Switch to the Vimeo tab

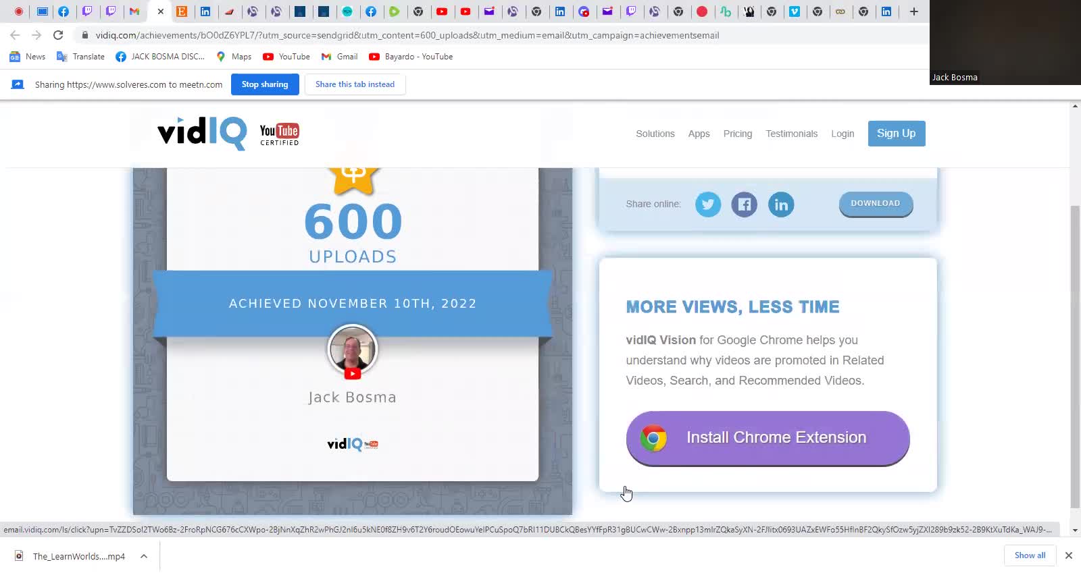pyautogui.click(x=795, y=11)
